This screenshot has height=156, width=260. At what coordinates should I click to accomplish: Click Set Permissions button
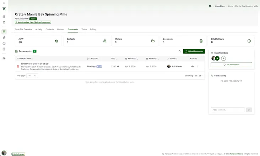[231, 65]
